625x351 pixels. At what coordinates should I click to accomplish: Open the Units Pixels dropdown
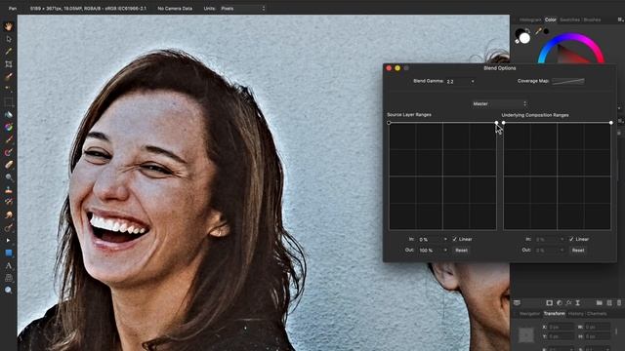242,8
